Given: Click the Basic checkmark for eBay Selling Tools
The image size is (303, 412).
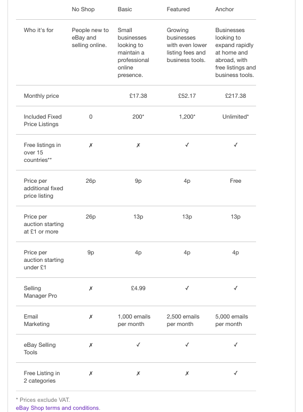Looking at the screenshot, I should (138, 345).
